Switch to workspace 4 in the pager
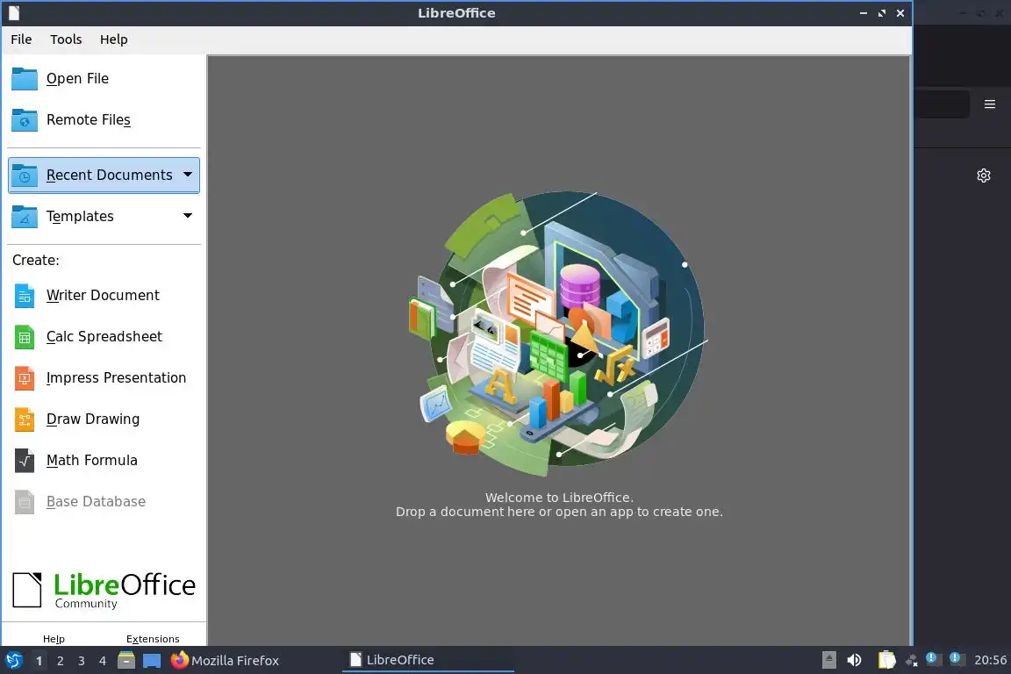 [103, 661]
